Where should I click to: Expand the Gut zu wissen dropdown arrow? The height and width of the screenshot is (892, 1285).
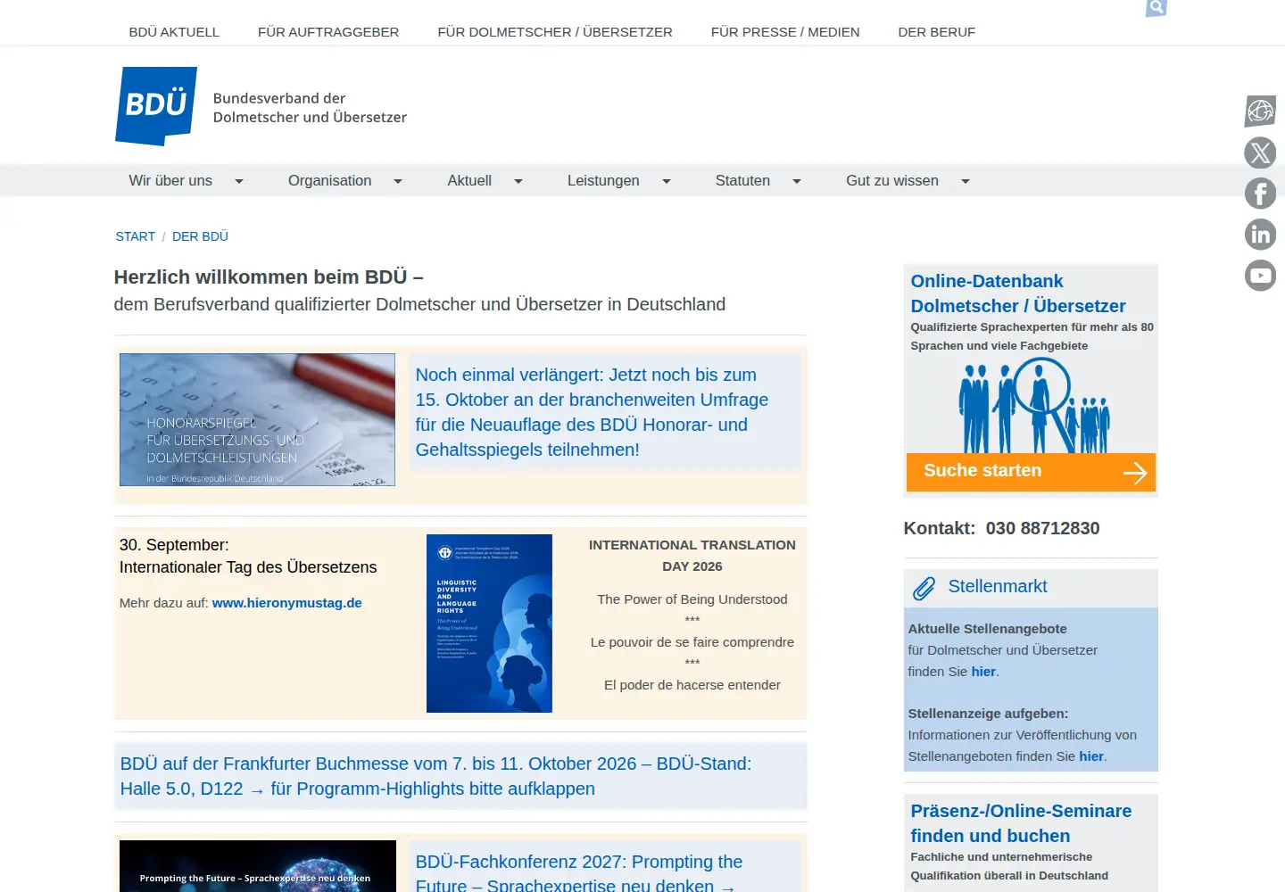pos(965,181)
